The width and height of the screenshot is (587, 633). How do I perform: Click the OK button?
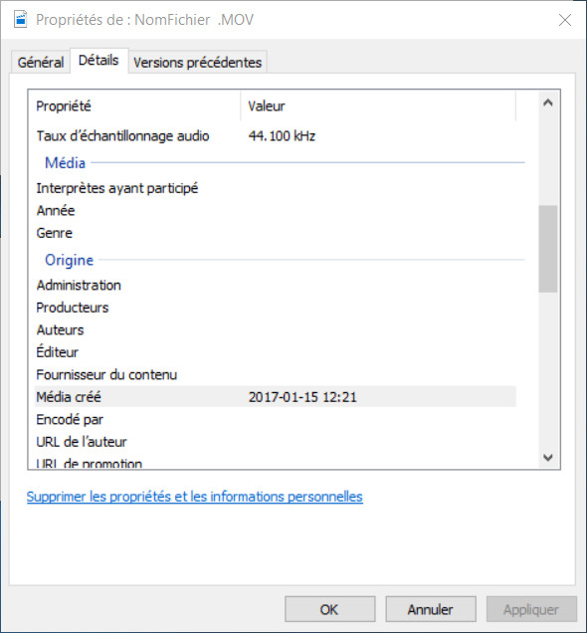[x=329, y=609]
